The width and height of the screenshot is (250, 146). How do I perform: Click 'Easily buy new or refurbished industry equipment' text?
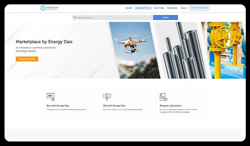pyautogui.click(x=66, y=109)
